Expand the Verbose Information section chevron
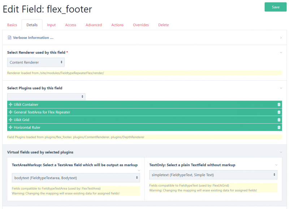Screen dimensions: 289x209 (281, 38)
